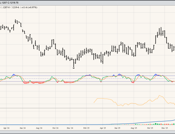Click the Jun '25 date axis label
This screenshot has width=175, height=134.
click(117, 128)
